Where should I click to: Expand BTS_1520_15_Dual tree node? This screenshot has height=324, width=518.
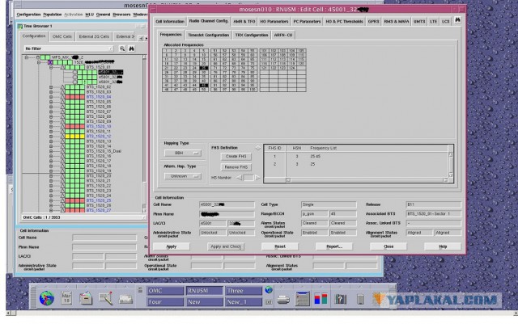[51, 151]
